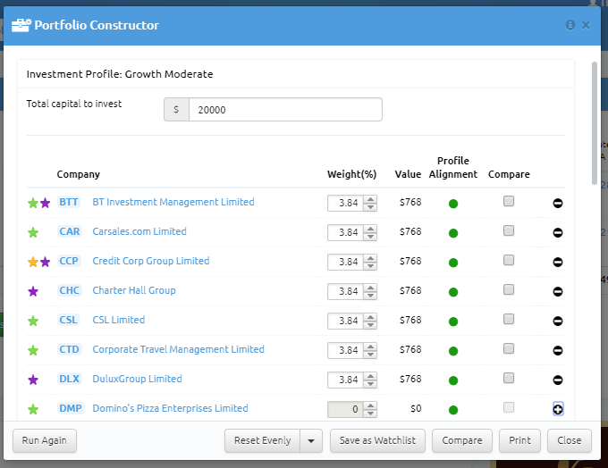Open Carsales.com Limited link
This screenshot has height=468, width=608.
139,231
